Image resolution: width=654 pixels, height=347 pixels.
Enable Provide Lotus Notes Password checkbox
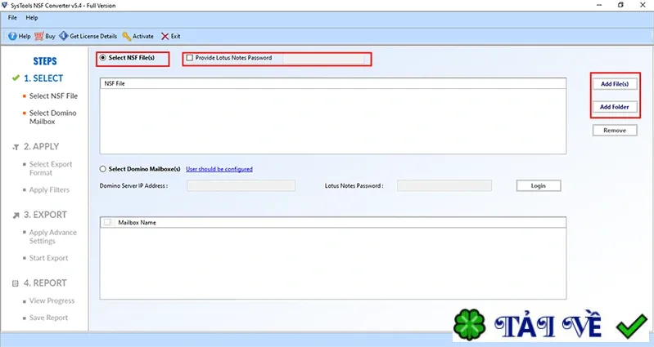pos(190,58)
